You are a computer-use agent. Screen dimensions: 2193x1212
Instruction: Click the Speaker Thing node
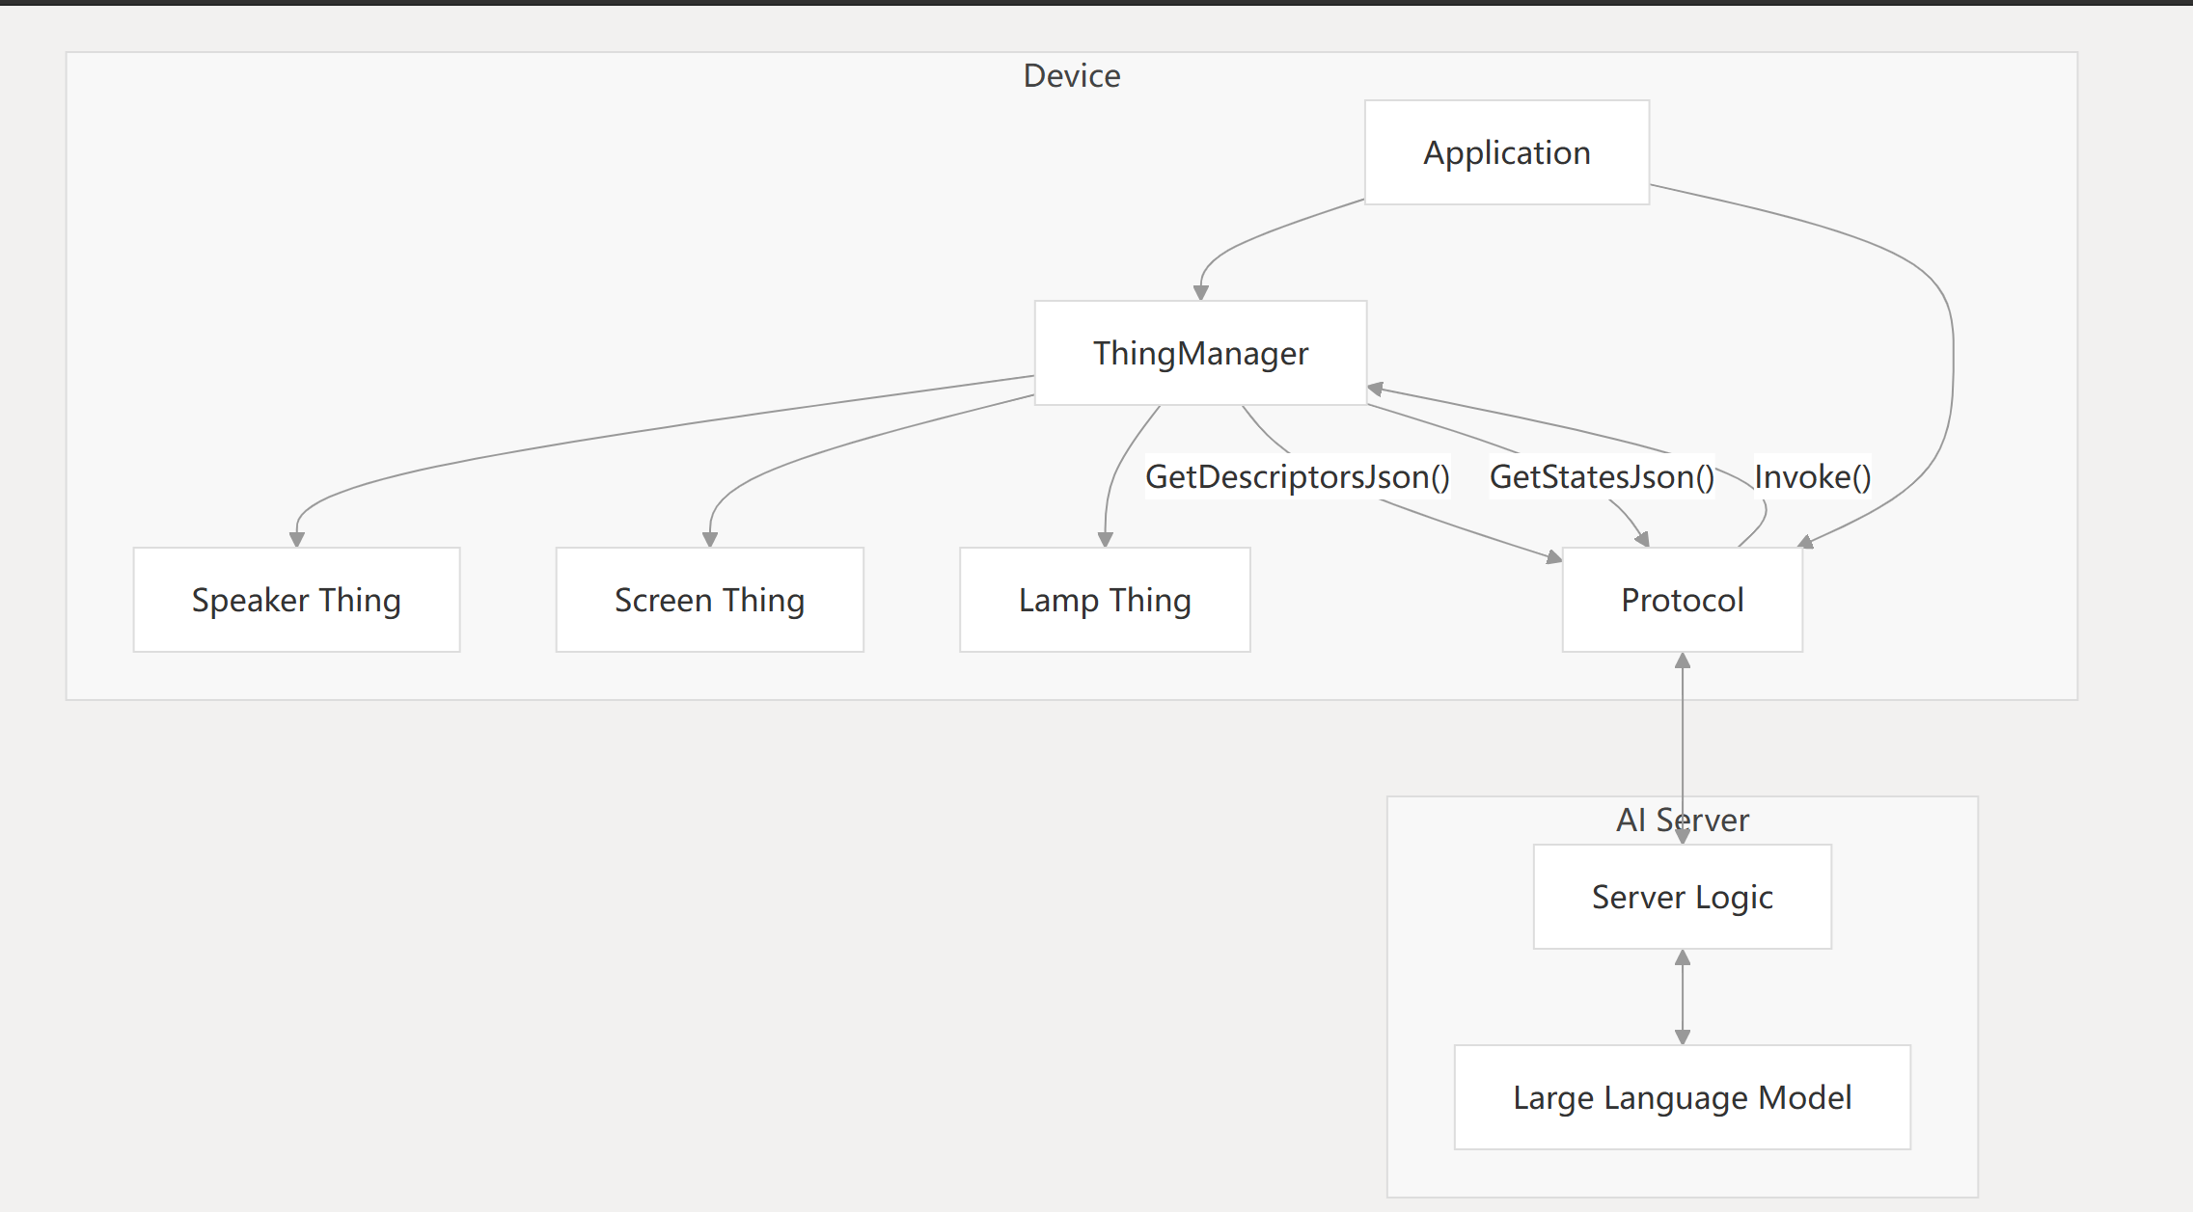tap(296, 600)
